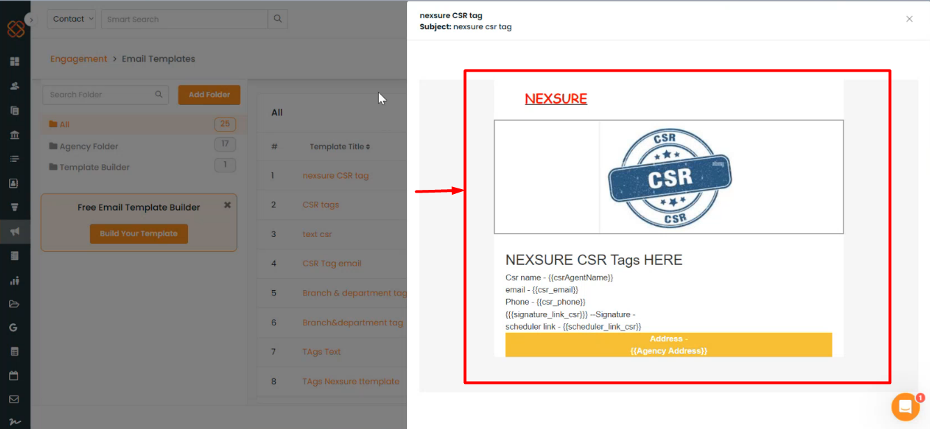Open the calendar icon in the left sidebar
Viewport: 930px width, 429px height.
click(15, 375)
